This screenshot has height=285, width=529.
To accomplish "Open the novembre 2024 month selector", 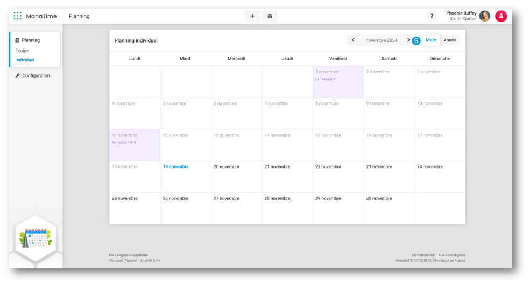I will coord(381,40).
